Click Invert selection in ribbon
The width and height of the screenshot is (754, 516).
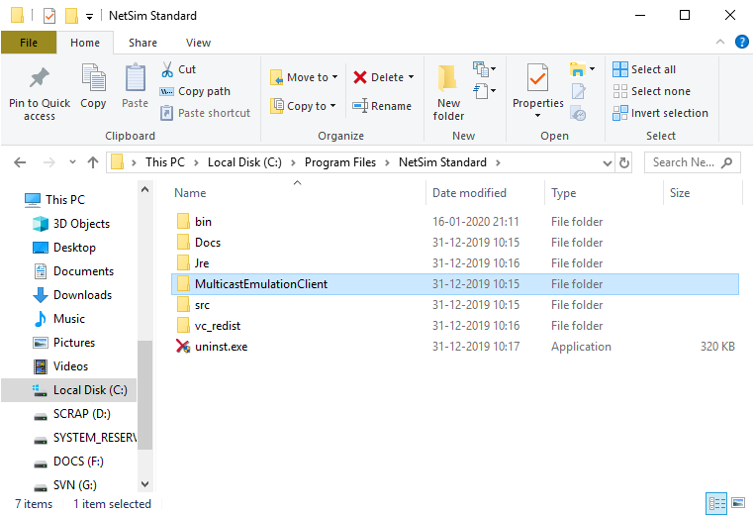pos(660,113)
